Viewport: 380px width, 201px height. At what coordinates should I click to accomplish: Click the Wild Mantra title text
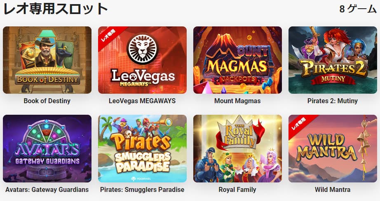pyautogui.click(x=333, y=189)
